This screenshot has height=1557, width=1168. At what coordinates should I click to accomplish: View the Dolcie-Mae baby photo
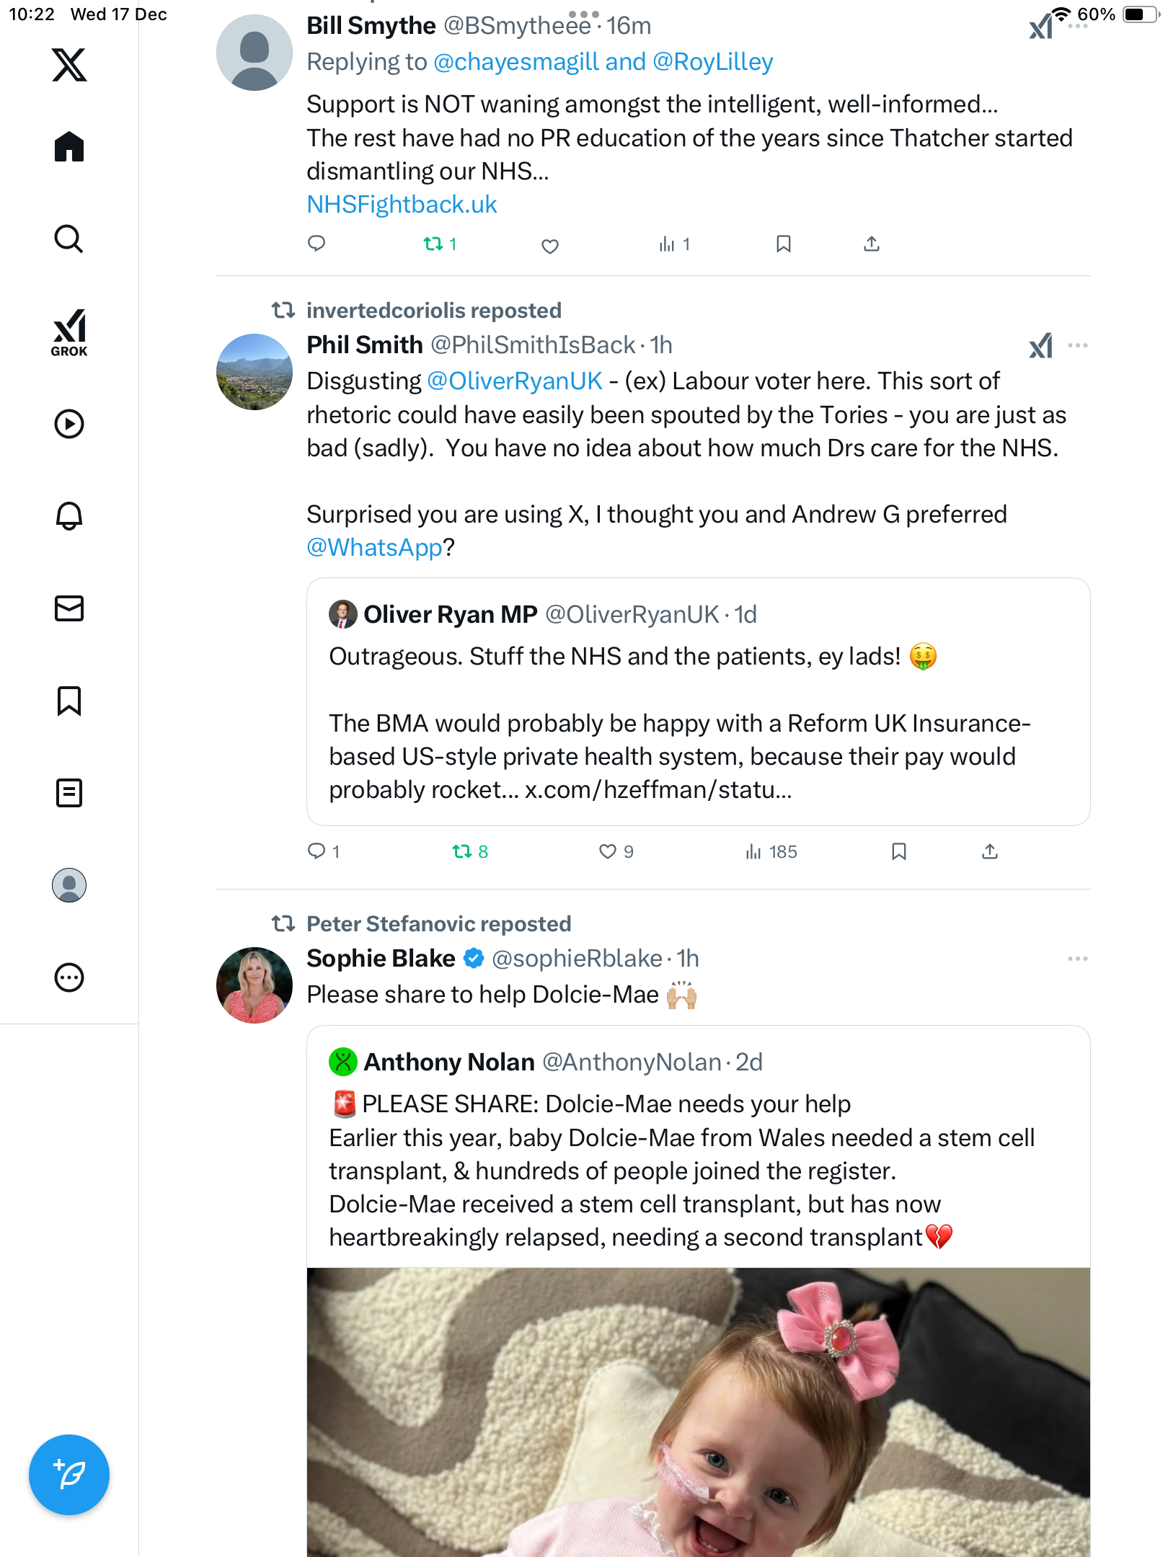(698, 1412)
